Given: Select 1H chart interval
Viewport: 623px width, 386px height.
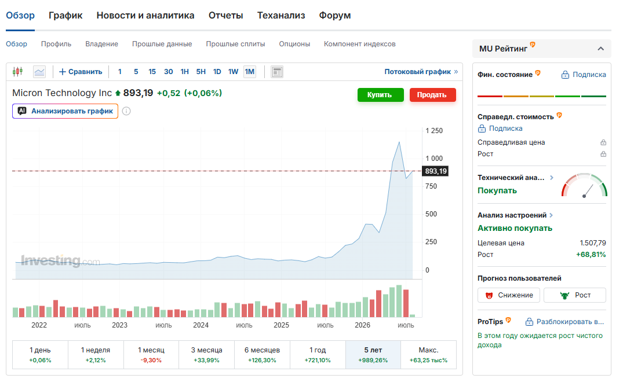Looking at the screenshot, I should click(x=184, y=72).
